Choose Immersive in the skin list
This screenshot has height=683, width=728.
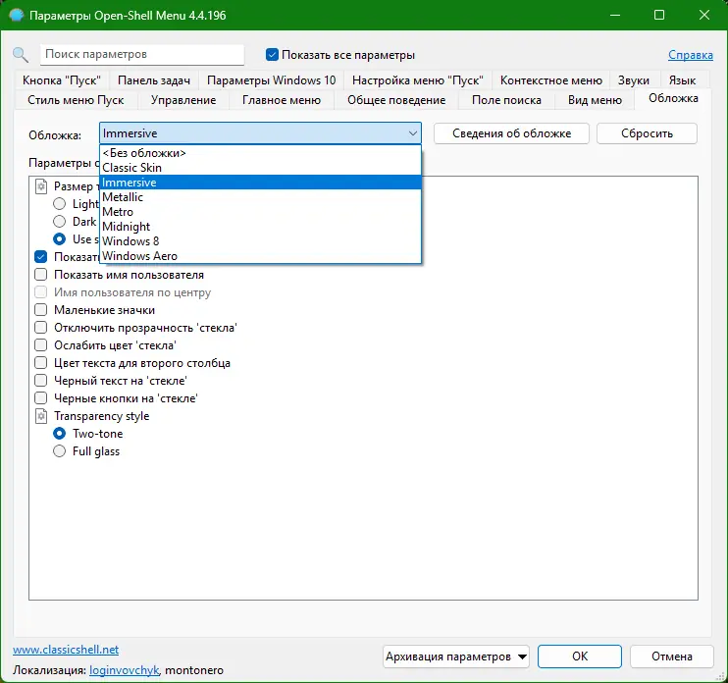tap(260, 183)
